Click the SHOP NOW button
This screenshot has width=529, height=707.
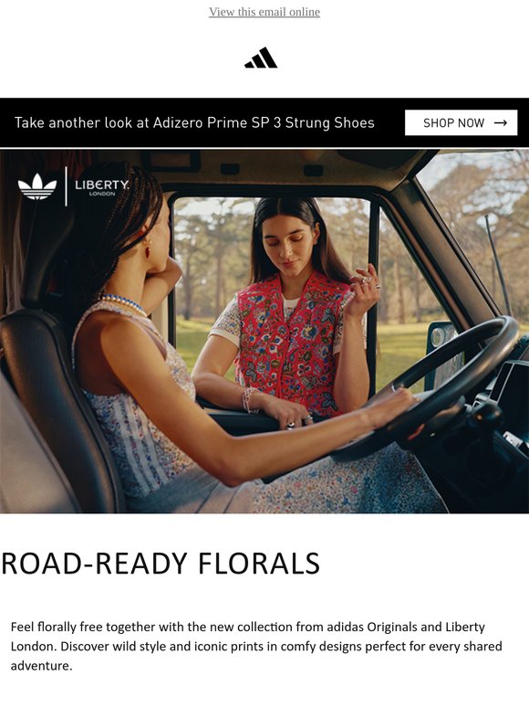(461, 122)
